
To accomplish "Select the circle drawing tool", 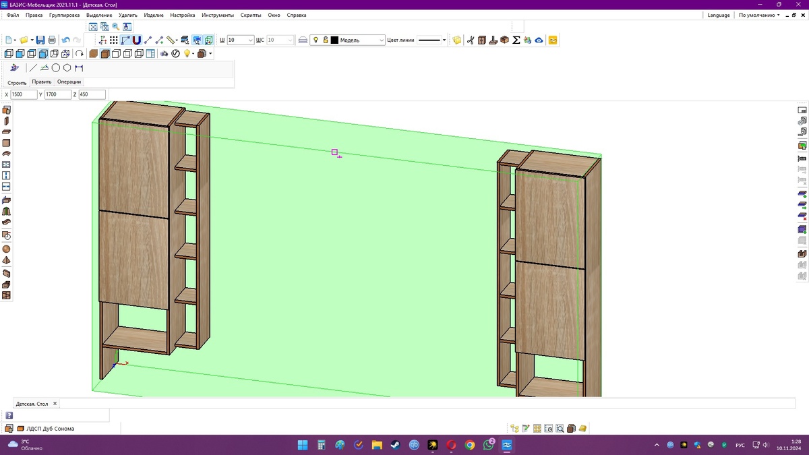I will pos(56,68).
